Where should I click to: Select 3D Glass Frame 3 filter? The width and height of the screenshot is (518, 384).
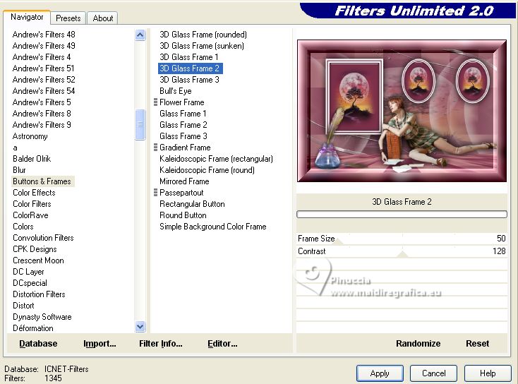(189, 80)
